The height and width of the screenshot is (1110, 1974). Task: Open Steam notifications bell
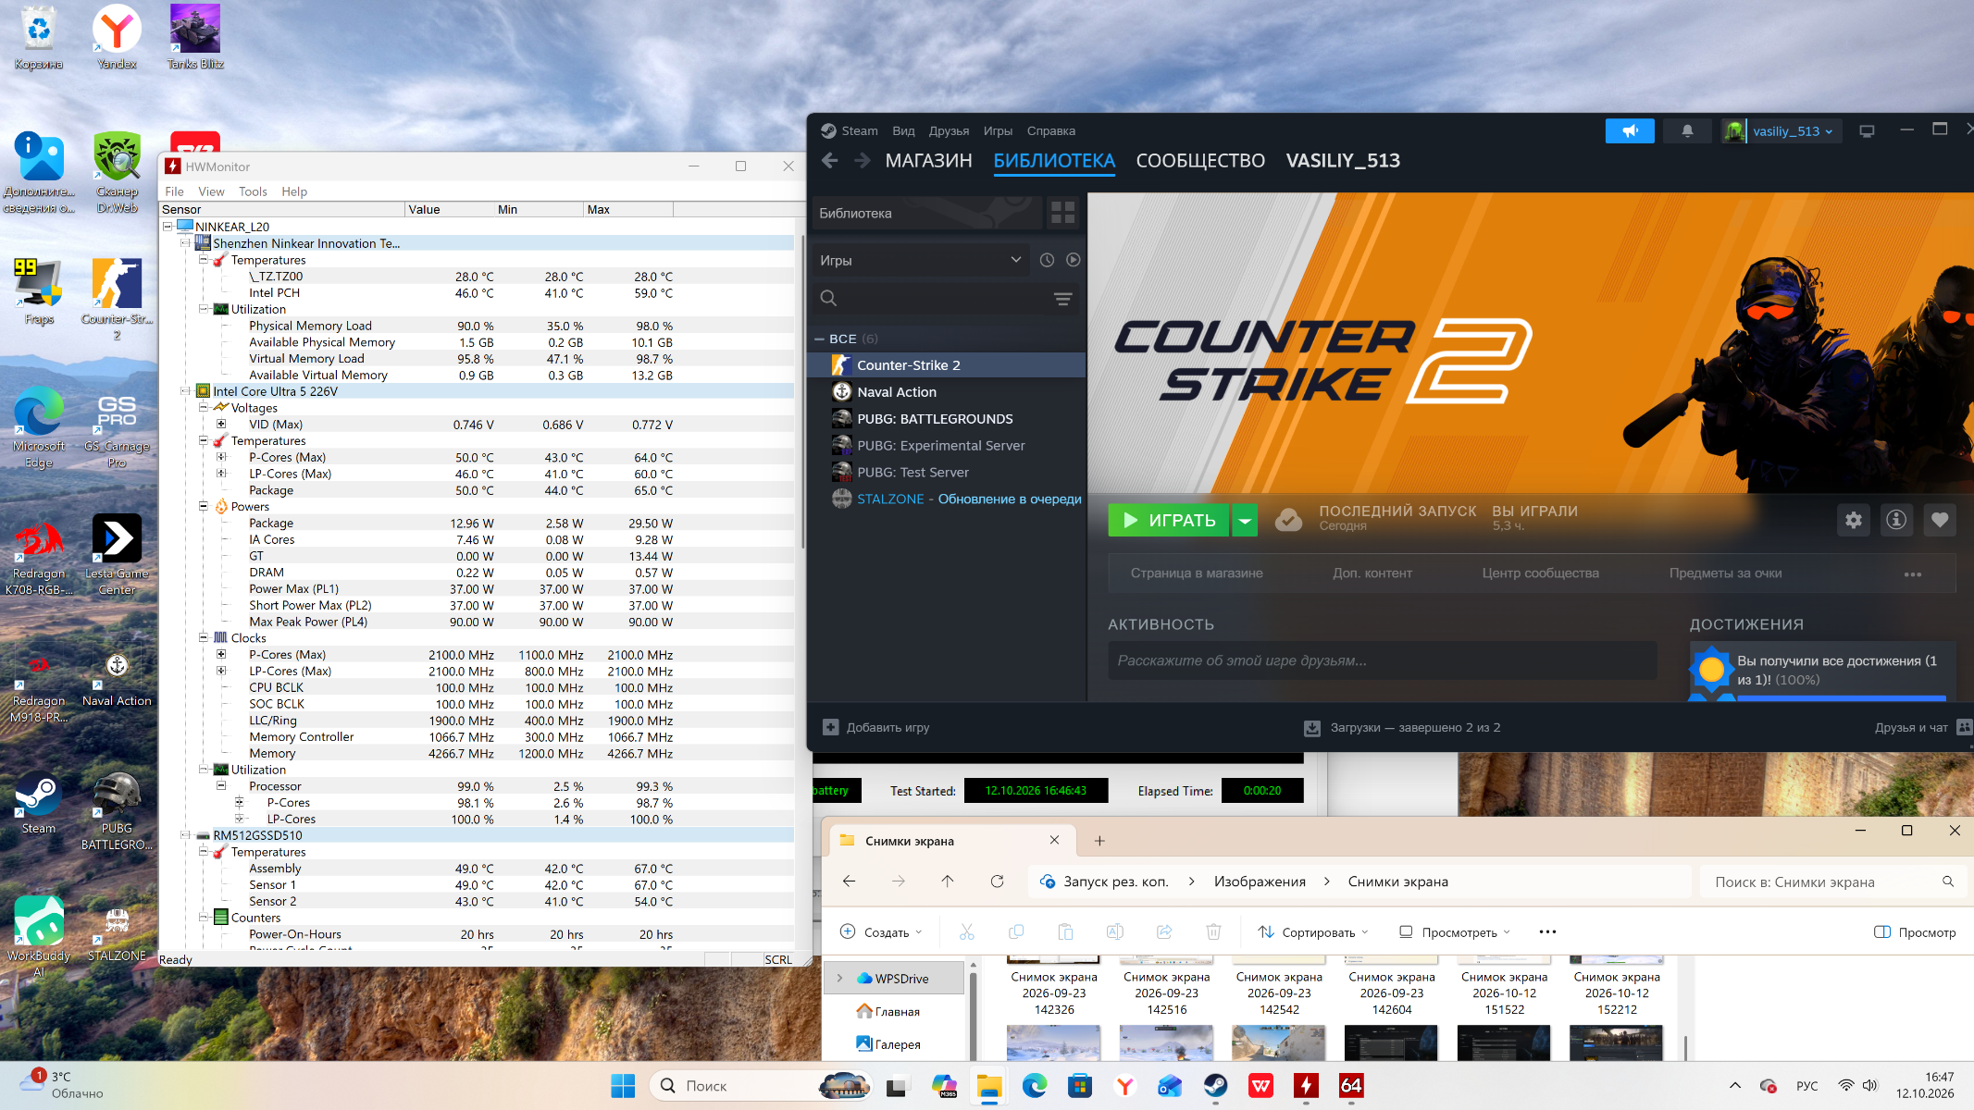(1687, 131)
